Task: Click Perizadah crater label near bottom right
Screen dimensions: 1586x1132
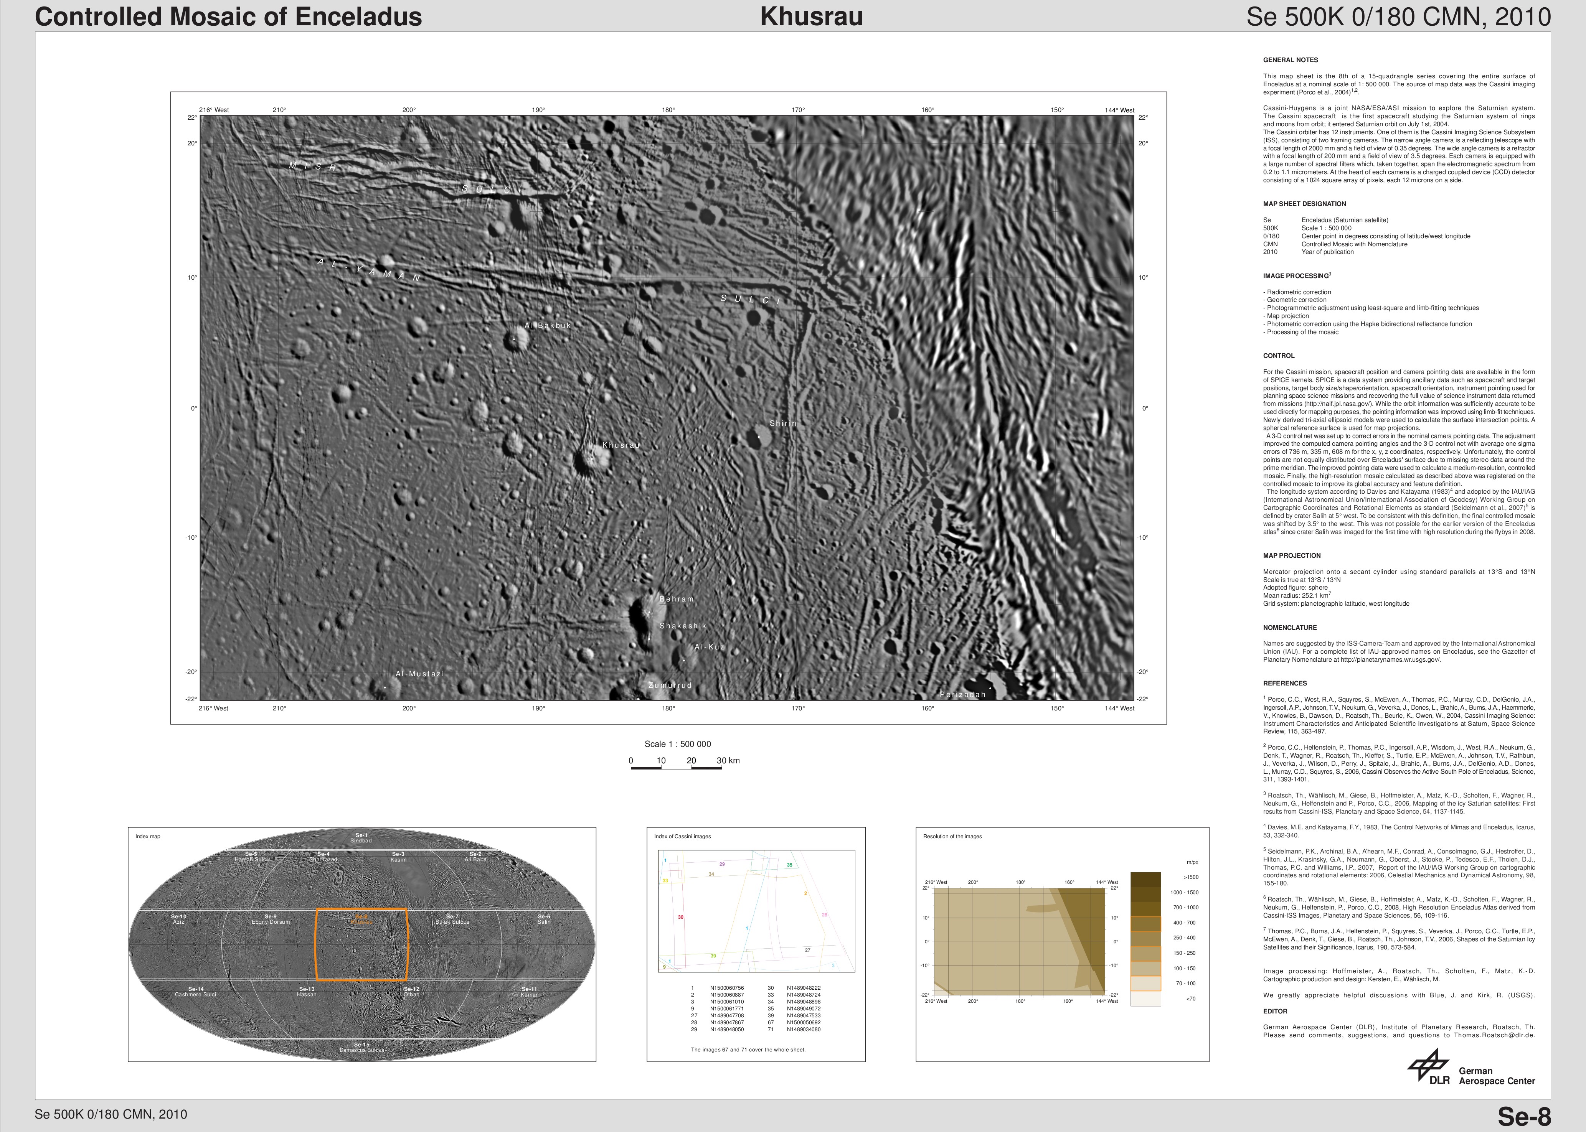Action: tap(962, 694)
